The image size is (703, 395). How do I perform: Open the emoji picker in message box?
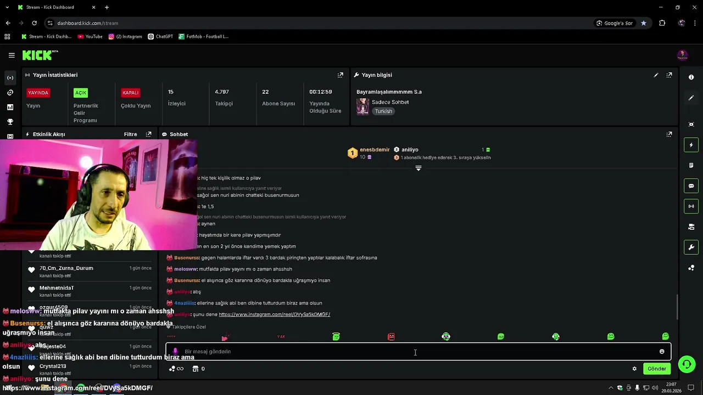662,352
